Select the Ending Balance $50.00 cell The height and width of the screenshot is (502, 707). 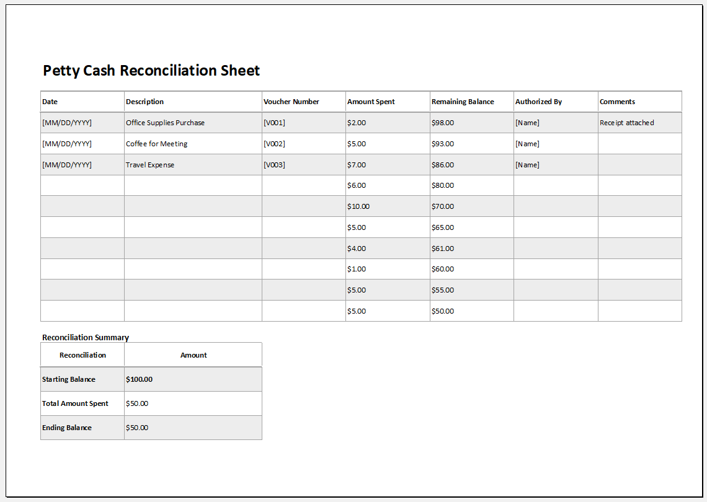tap(137, 427)
